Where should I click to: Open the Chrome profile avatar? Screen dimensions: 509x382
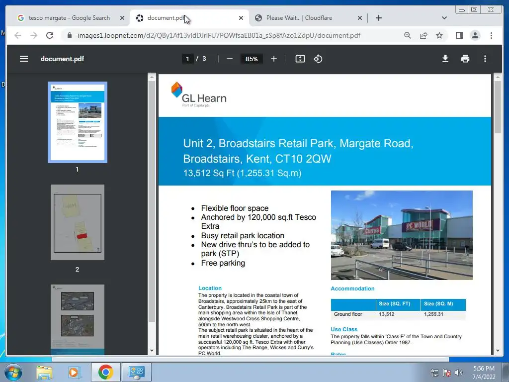[x=475, y=35]
